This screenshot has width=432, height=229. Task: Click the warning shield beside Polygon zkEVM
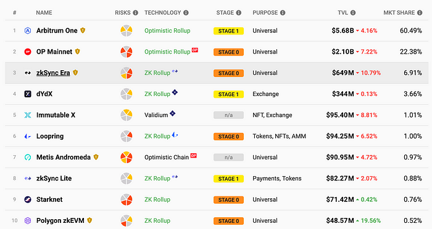(x=89, y=220)
